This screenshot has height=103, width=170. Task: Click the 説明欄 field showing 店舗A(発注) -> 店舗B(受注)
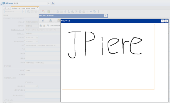[x=43, y=63]
